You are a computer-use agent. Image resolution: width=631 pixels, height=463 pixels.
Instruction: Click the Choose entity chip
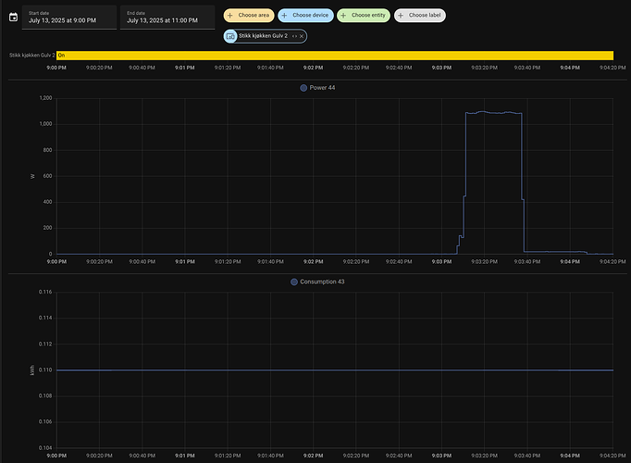(x=364, y=16)
